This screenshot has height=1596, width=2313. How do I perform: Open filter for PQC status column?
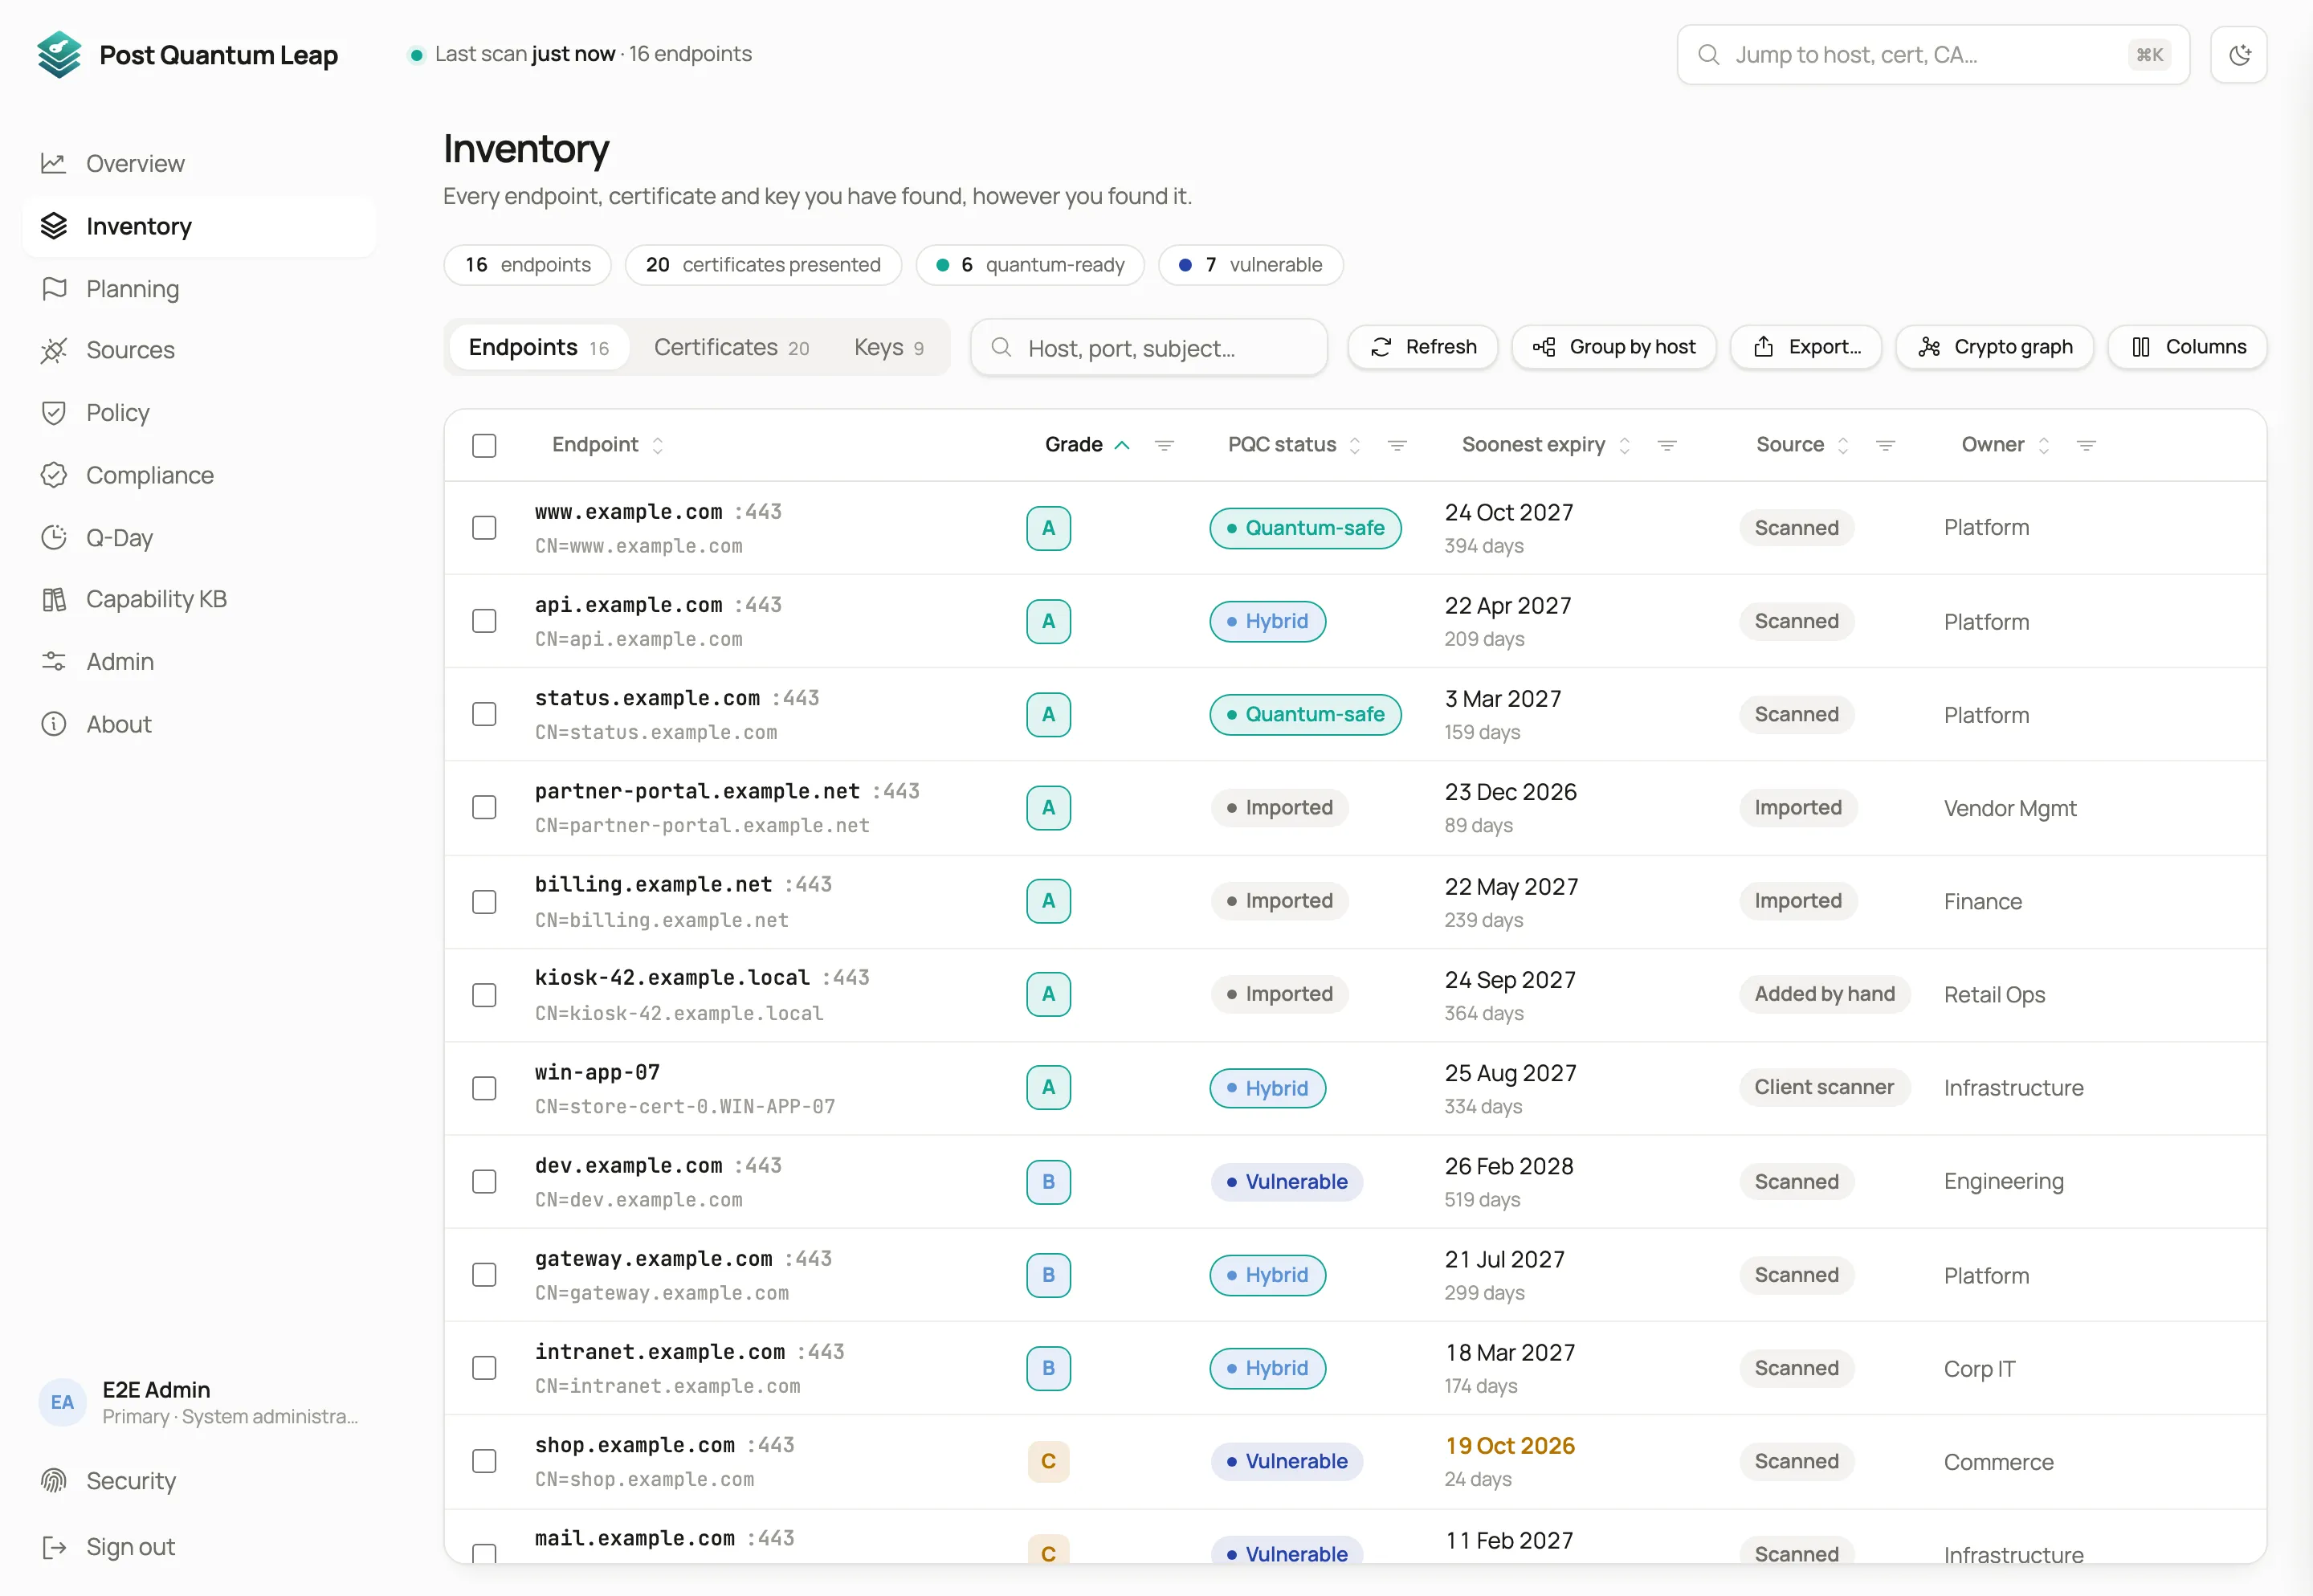pos(1397,445)
